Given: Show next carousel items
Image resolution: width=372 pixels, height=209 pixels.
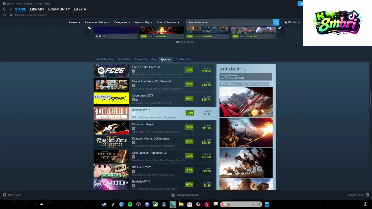Looking at the screenshot, I should 280,28.
